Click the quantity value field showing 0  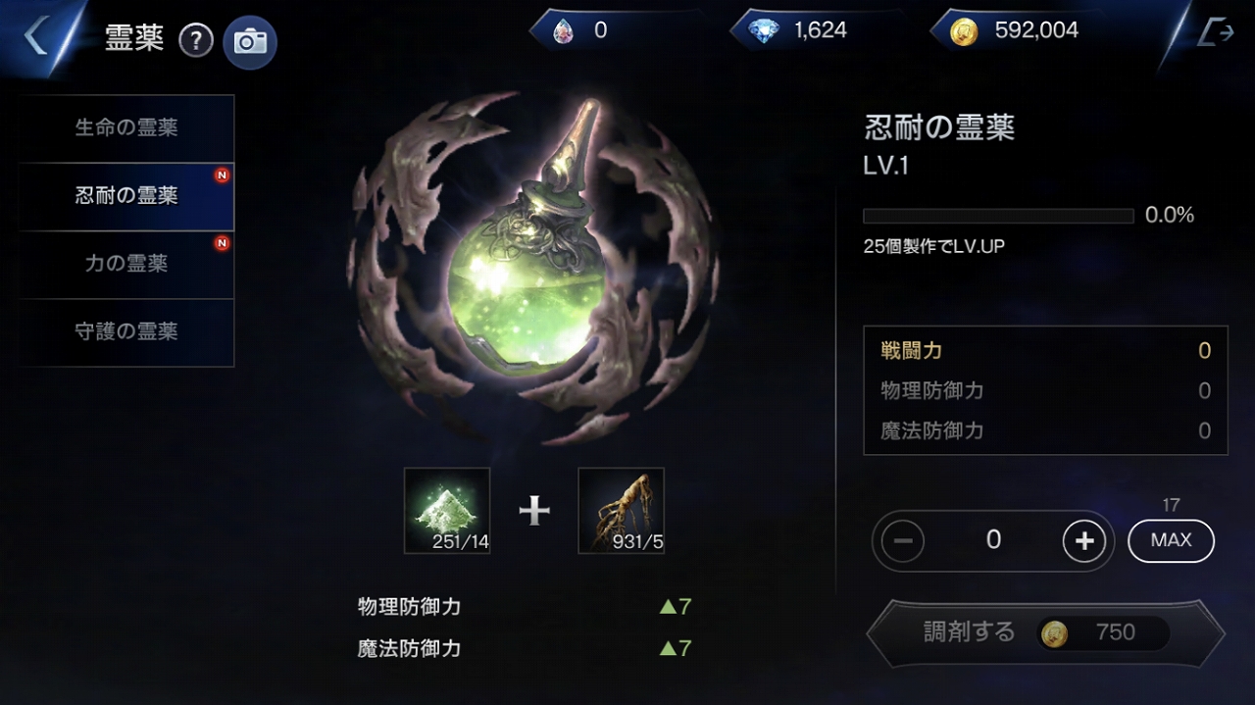(x=993, y=540)
